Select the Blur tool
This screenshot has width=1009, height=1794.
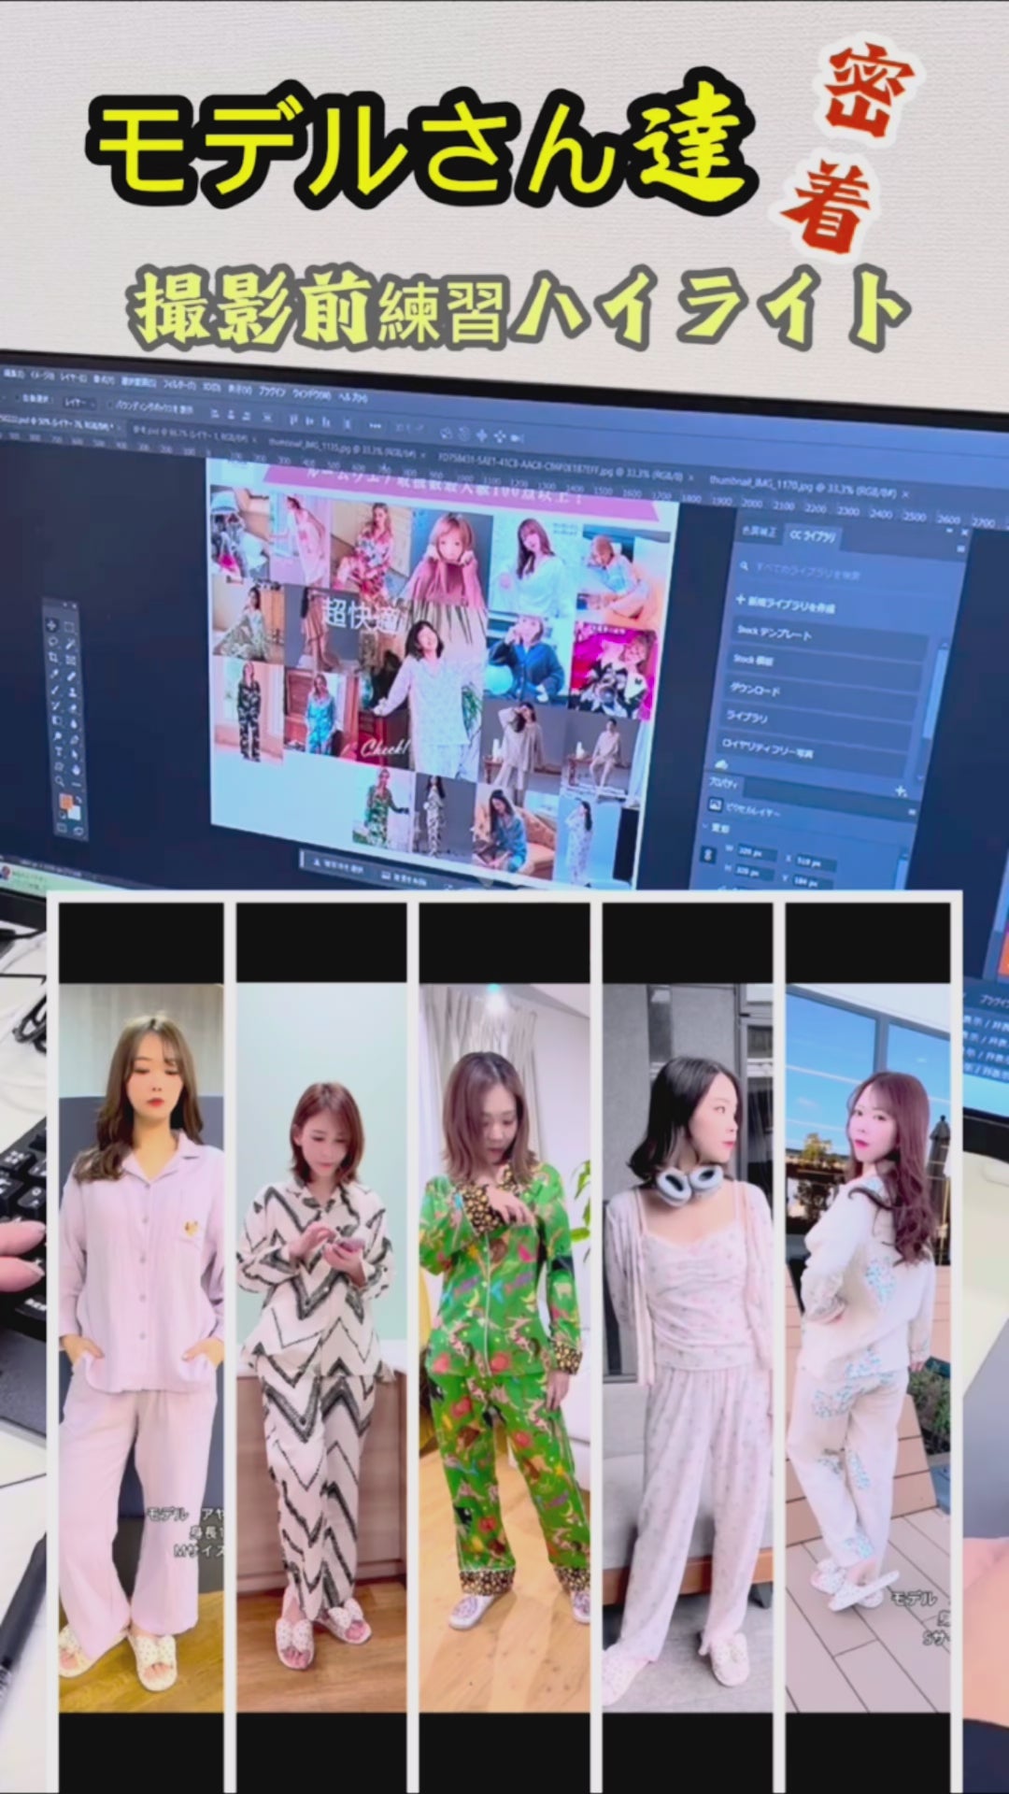[76, 723]
